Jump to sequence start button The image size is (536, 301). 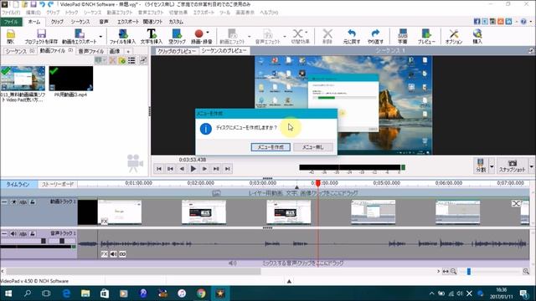158,169
